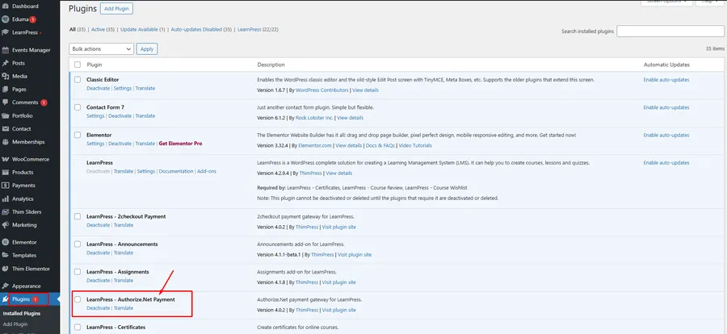
Task: Focus the Search installed plugins field
Action: pos(669,31)
